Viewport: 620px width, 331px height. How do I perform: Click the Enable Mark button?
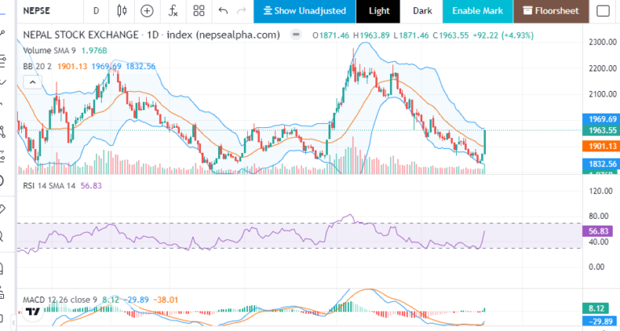tap(477, 11)
